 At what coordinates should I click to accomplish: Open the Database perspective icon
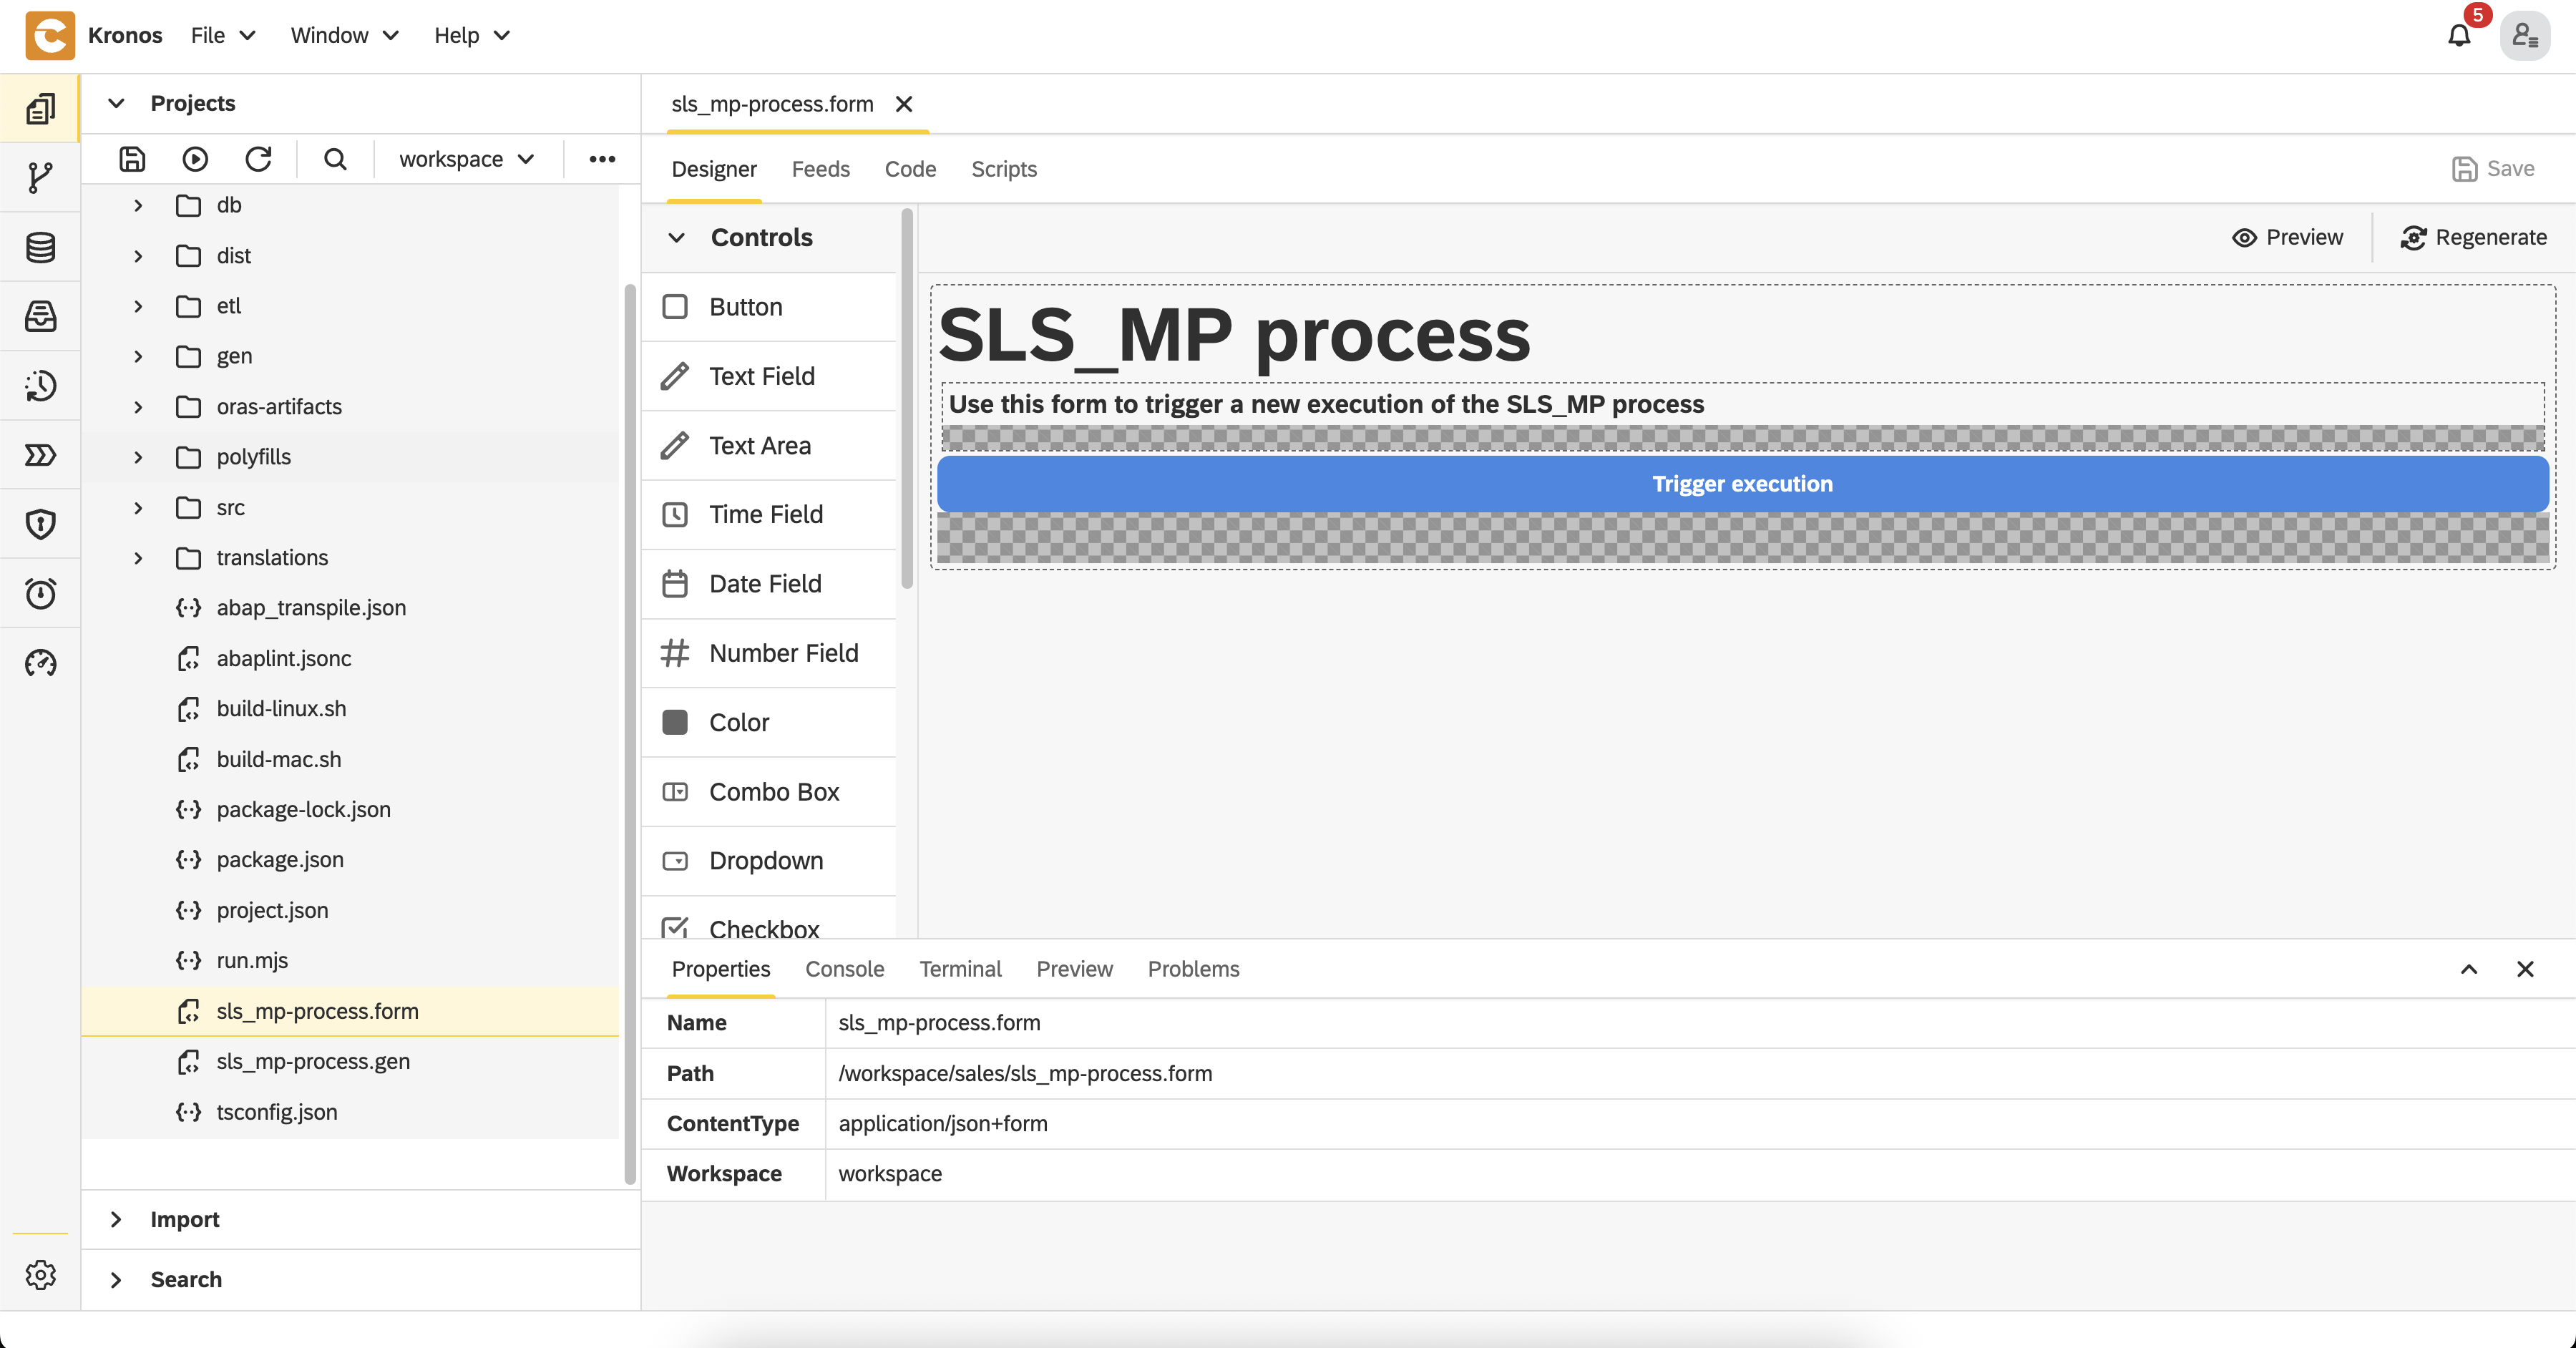click(40, 247)
